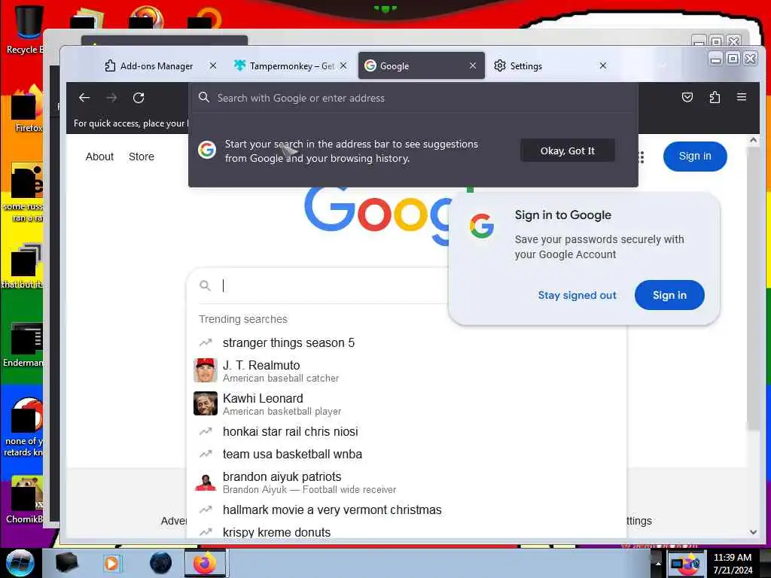
Task: Select the Chomik desktop icon
Action: click(x=25, y=500)
